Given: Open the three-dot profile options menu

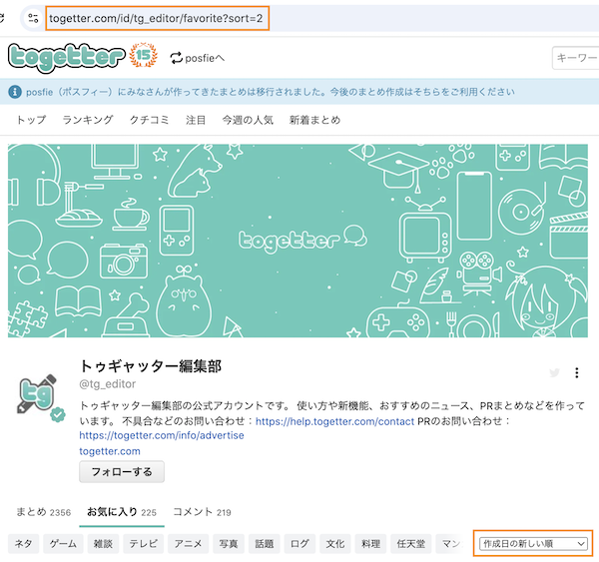Looking at the screenshot, I should 576,373.
